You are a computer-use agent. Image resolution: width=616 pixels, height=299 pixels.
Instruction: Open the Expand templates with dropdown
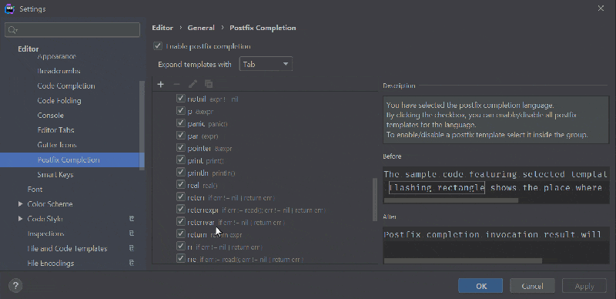click(x=266, y=64)
